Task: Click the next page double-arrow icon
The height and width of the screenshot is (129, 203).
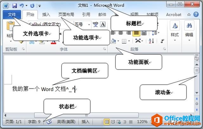Action: pos(197,110)
